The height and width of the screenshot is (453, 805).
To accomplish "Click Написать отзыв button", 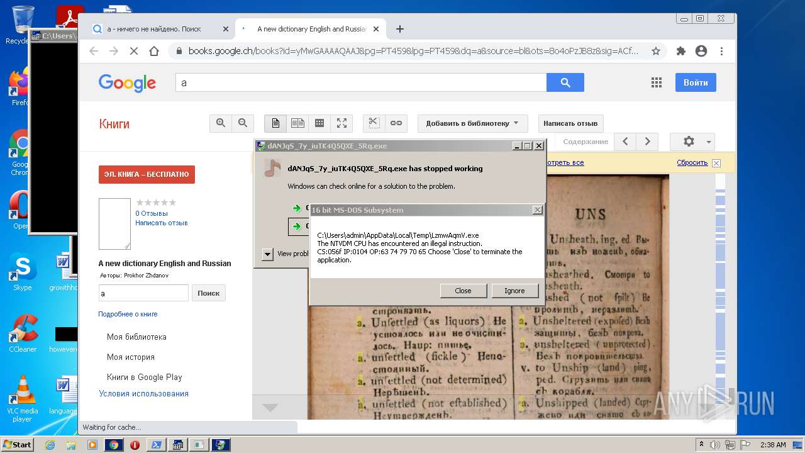I will (x=570, y=123).
